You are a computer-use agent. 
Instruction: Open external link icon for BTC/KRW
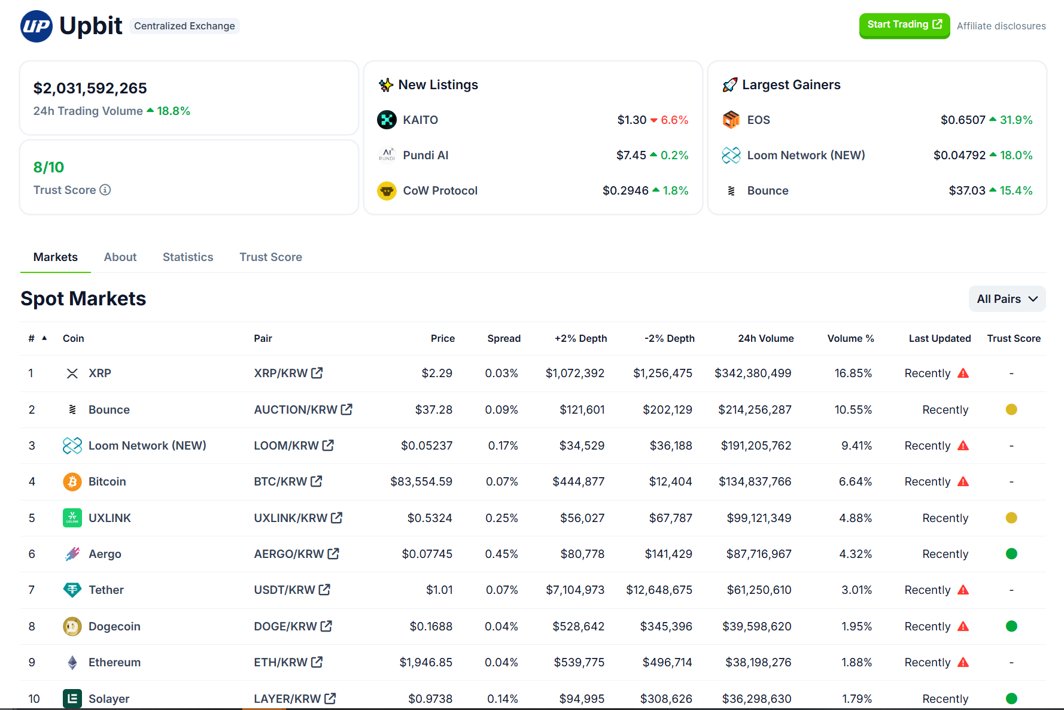[317, 481]
